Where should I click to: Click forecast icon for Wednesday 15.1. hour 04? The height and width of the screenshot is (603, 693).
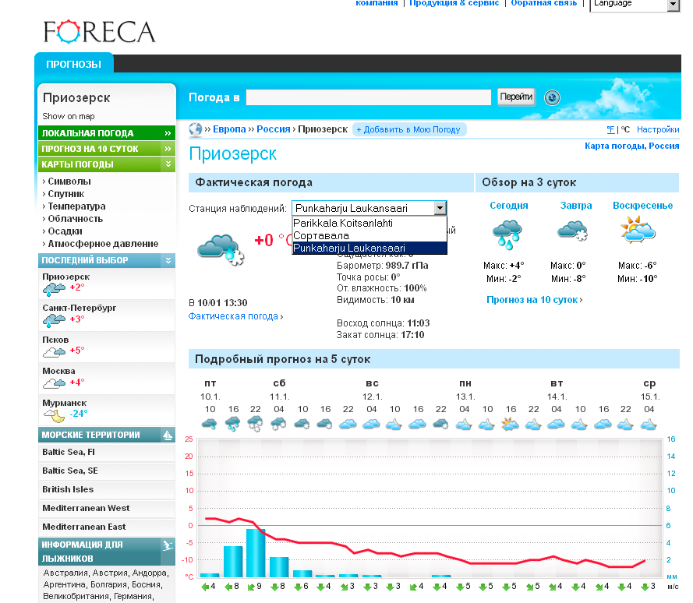[649, 425]
